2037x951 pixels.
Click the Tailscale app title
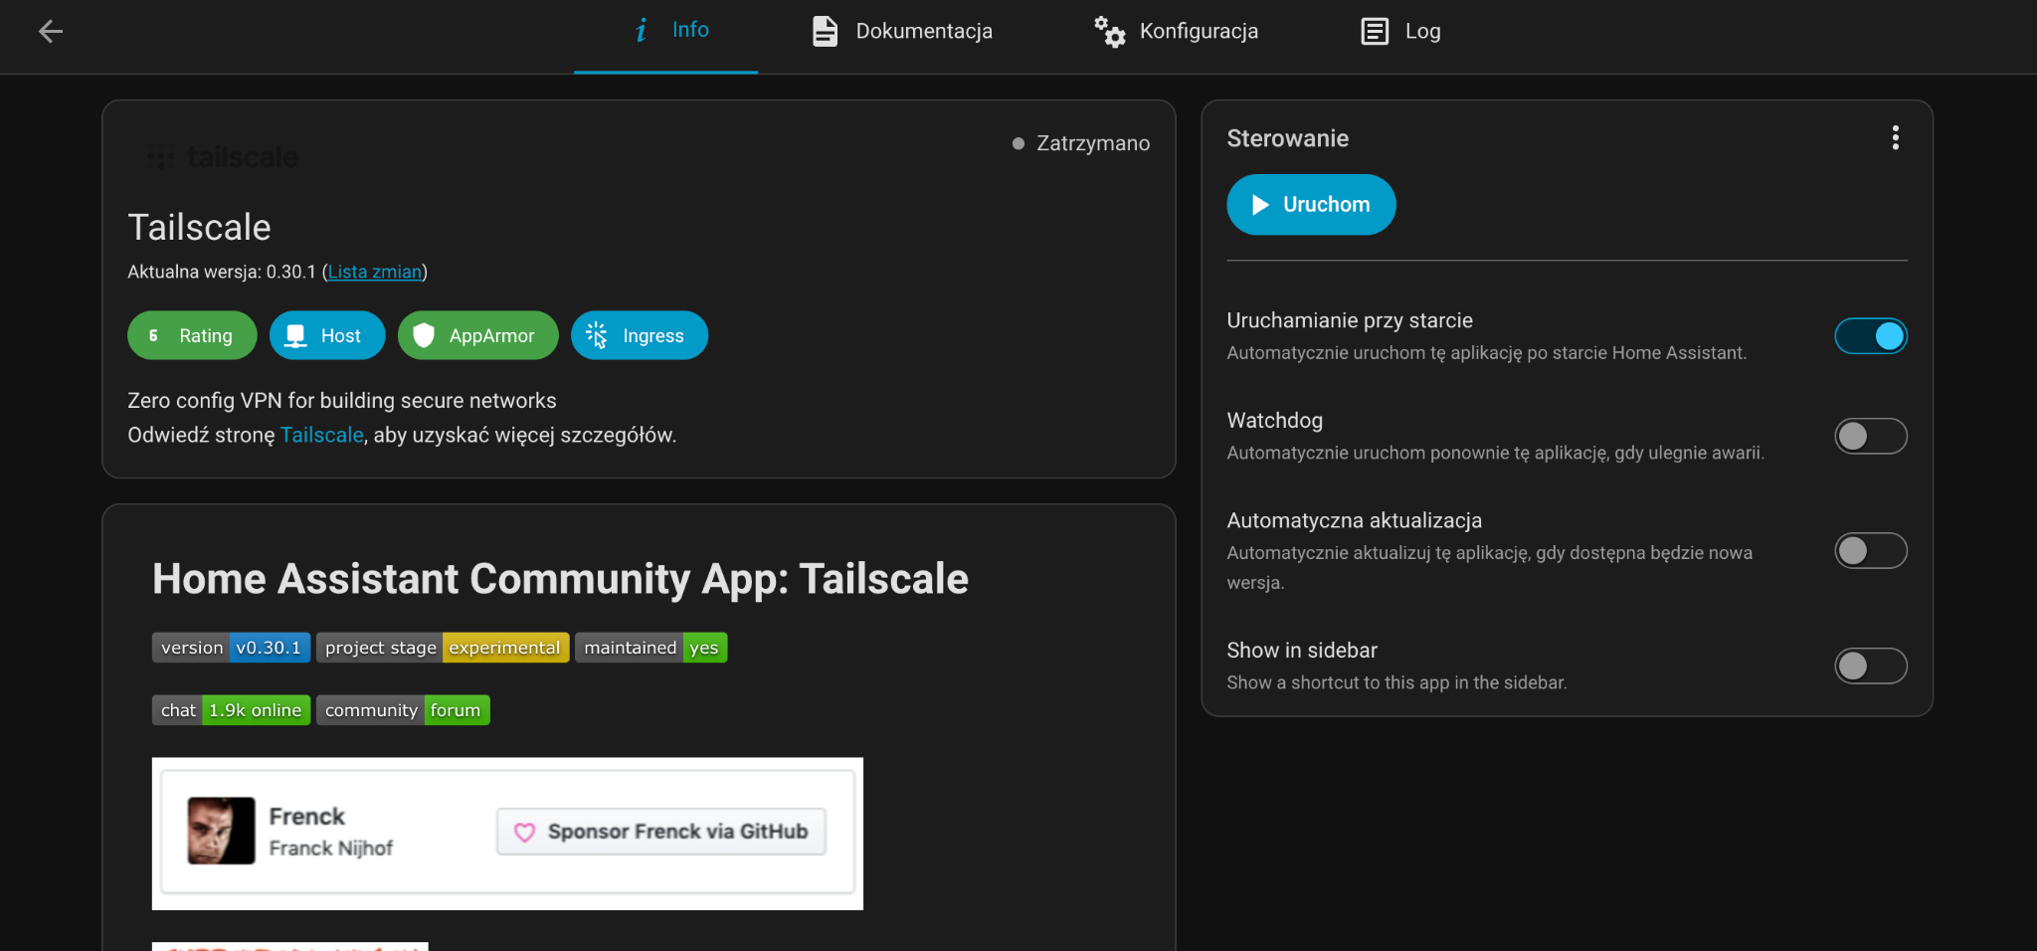tap(199, 227)
